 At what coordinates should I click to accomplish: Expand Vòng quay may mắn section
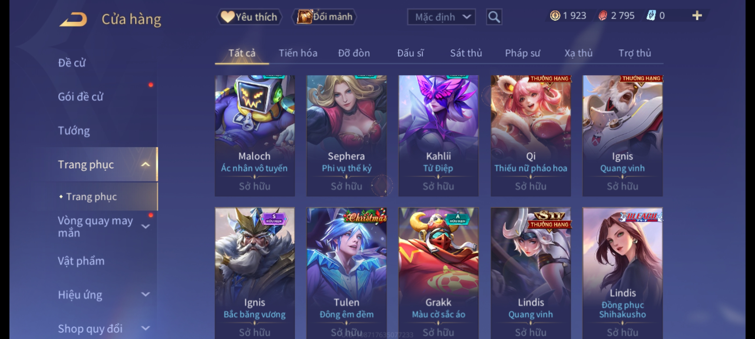coord(145,226)
